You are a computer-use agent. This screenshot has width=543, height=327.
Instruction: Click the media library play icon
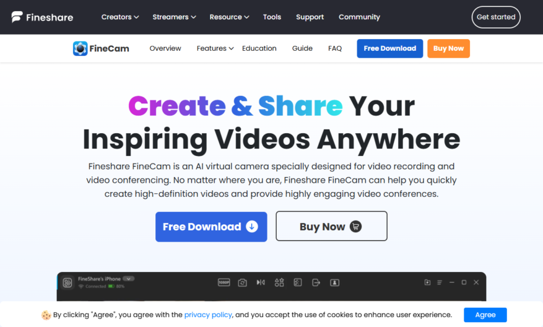click(427, 282)
